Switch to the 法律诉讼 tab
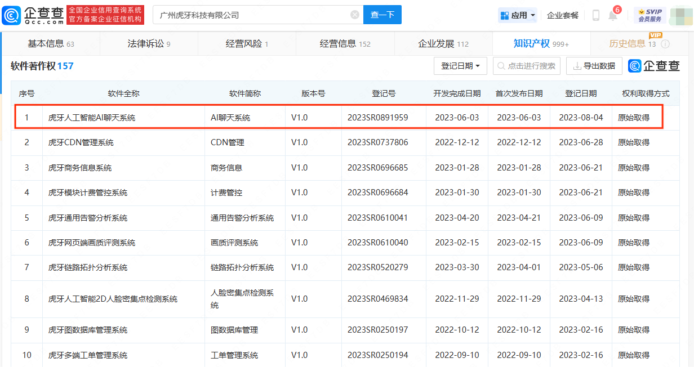 pyautogui.click(x=149, y=44)
